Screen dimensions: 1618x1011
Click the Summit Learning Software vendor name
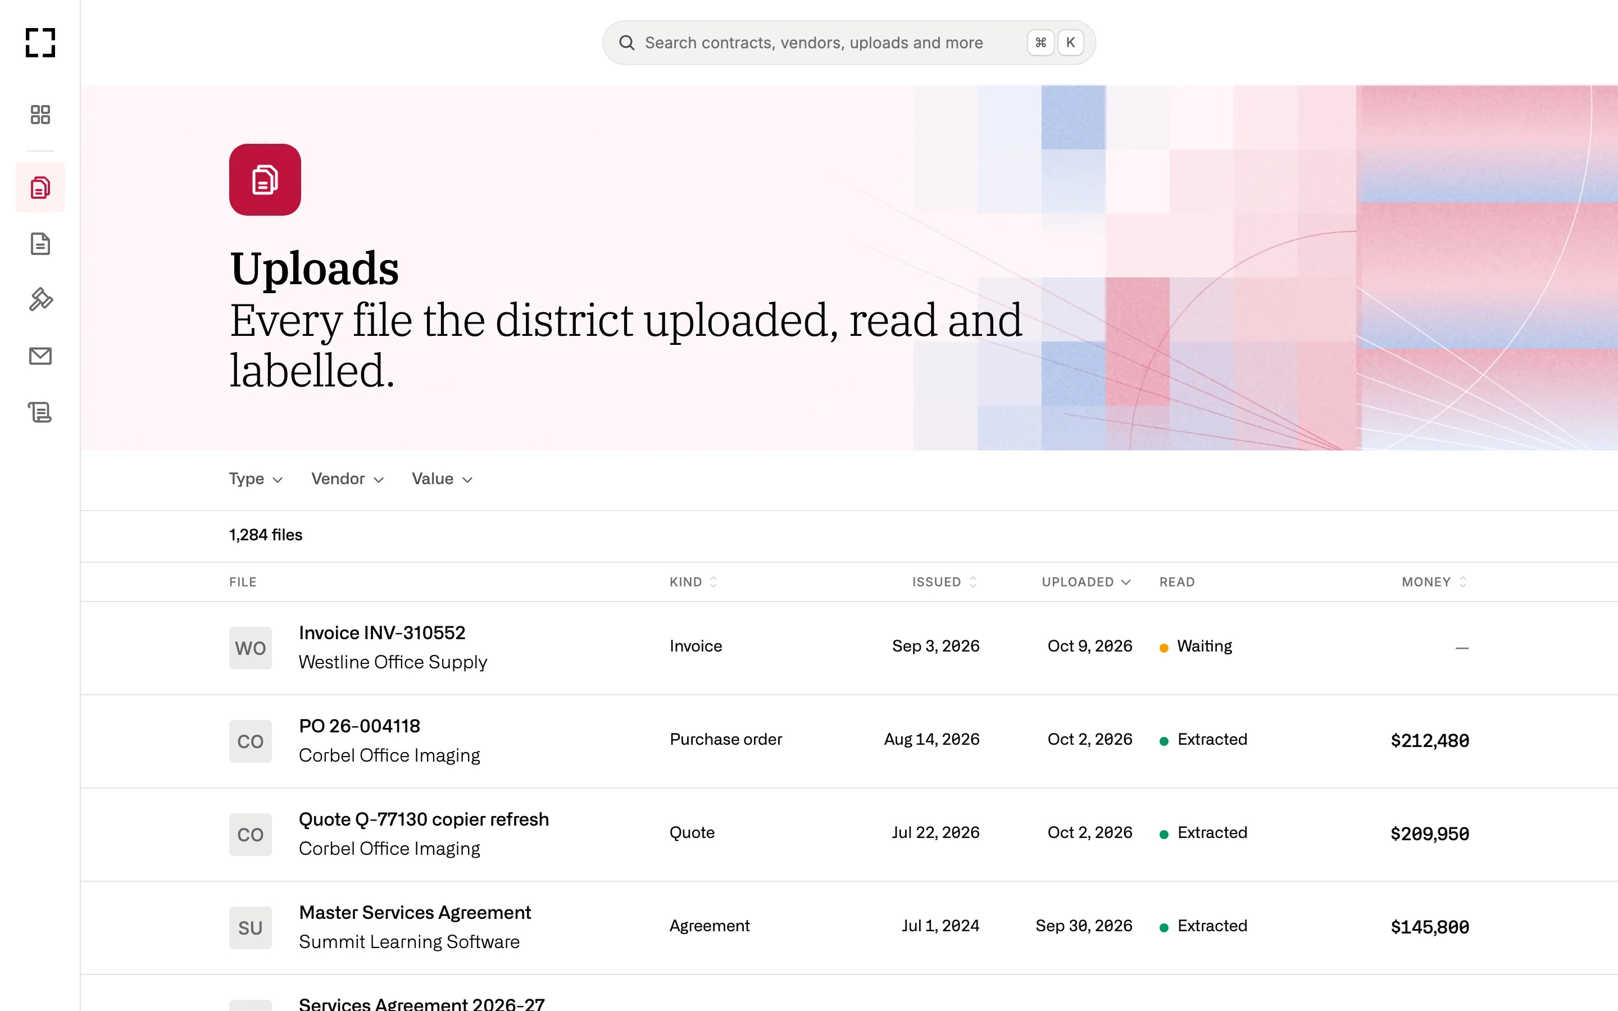(409, 941)
